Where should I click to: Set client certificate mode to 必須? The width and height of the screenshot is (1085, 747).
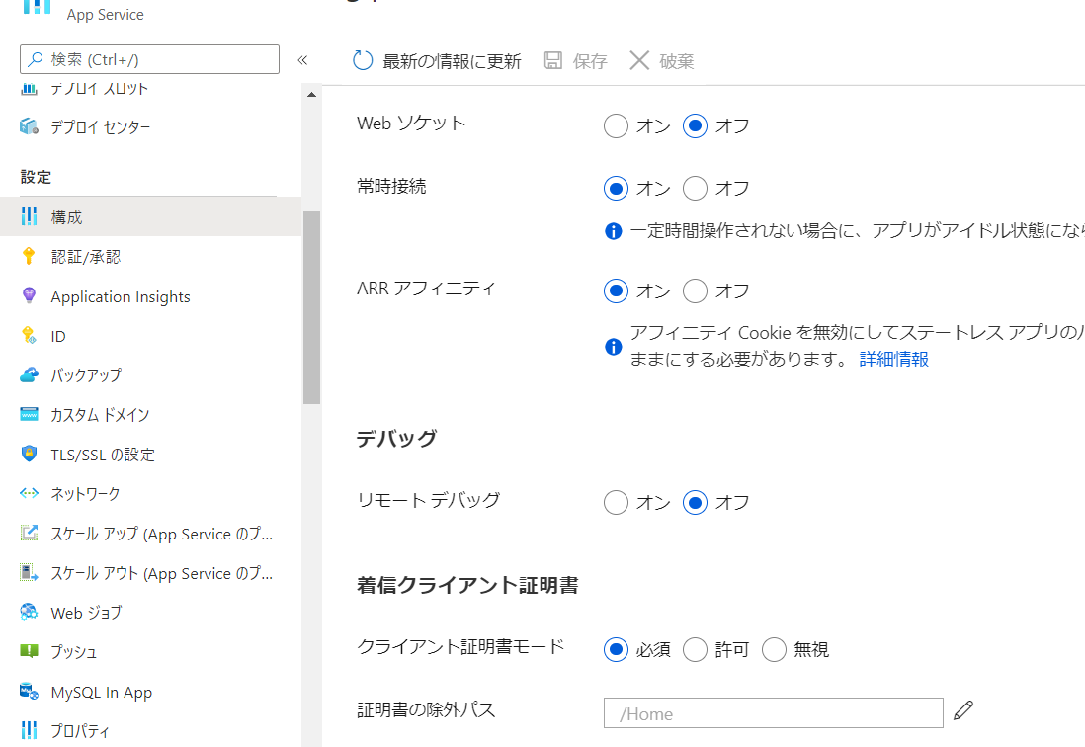tap(616, 649)
